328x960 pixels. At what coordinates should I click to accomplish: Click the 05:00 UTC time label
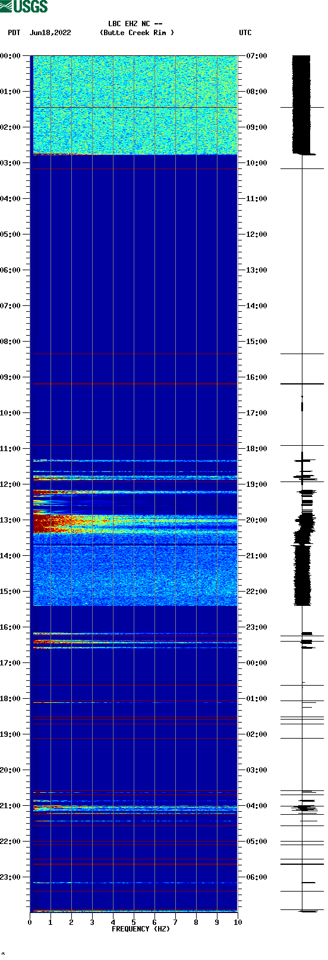(x=257, y=842)
